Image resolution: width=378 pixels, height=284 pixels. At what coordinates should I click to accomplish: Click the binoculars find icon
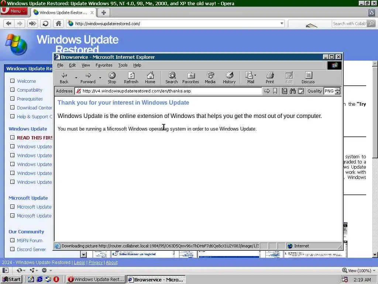click(x=293, y=91)
